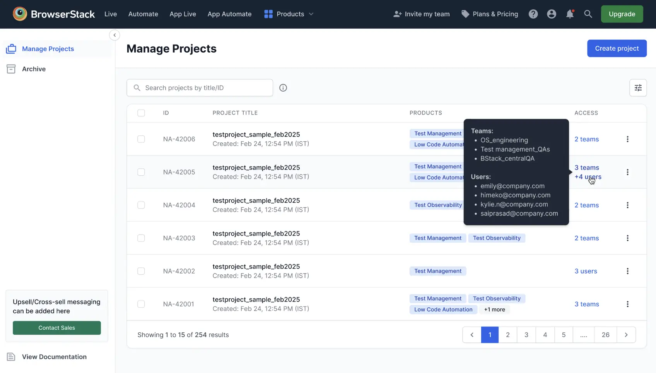
Task: Click Low Code Automation tag in NA-42001 row
Action: click(x=443, y=310)
